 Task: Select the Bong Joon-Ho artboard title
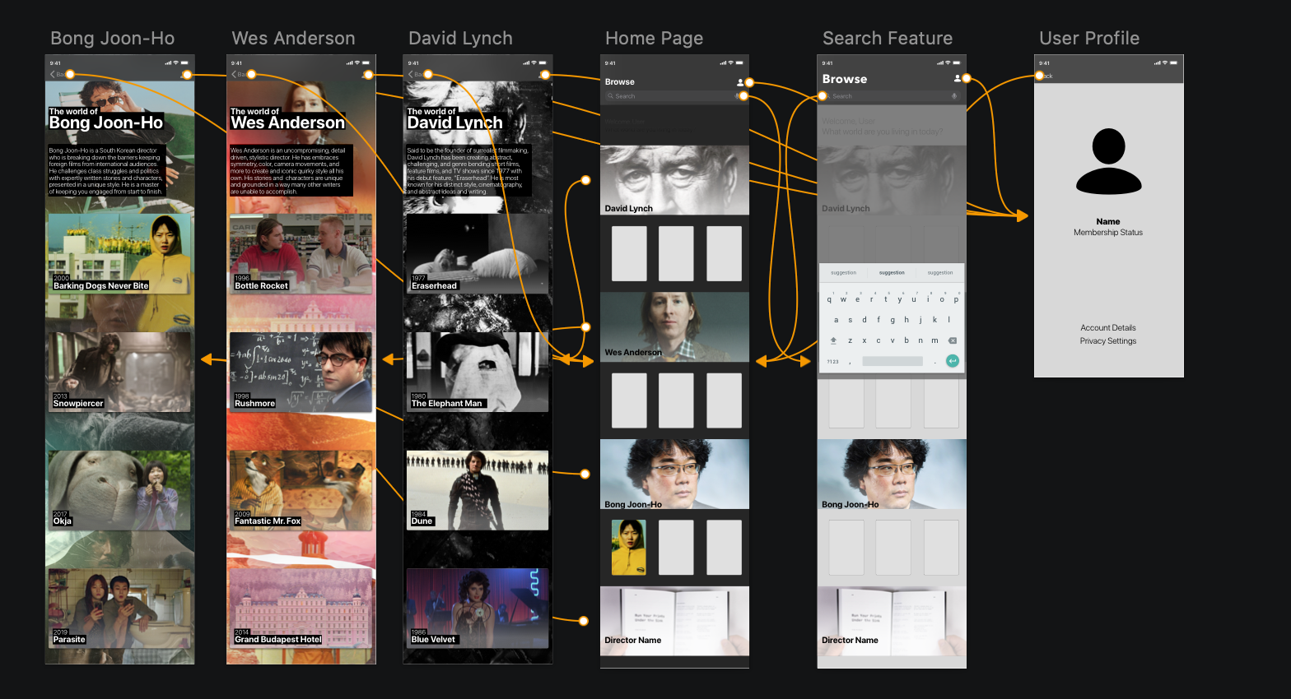point(113,39)
